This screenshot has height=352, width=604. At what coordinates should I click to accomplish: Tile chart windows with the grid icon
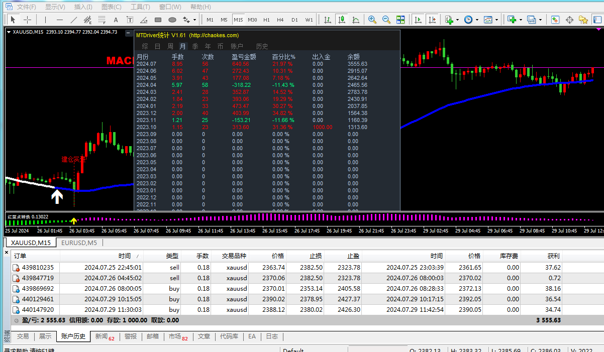point(400,20)
